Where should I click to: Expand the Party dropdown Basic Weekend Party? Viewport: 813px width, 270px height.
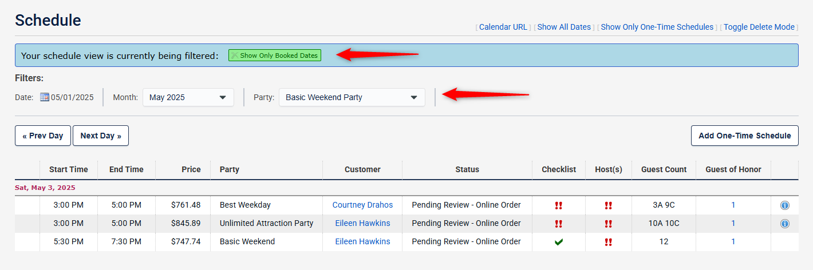pos(352,97)
